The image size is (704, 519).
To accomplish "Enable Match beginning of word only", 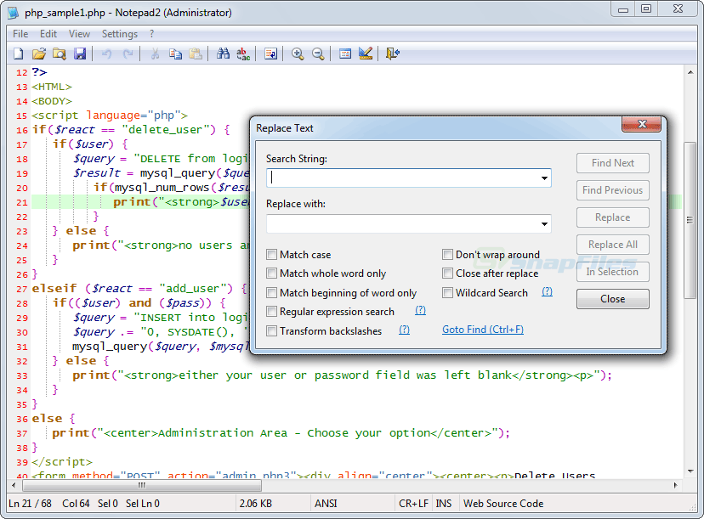I will (271, 293).
